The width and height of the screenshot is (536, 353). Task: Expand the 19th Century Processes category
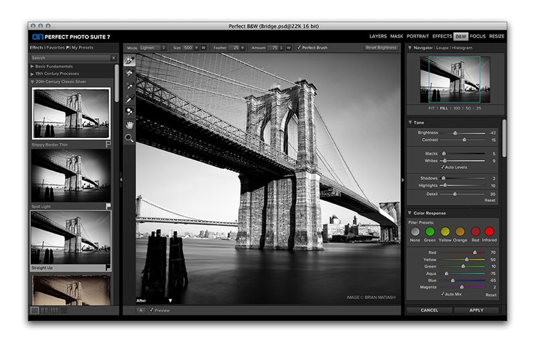32,74
